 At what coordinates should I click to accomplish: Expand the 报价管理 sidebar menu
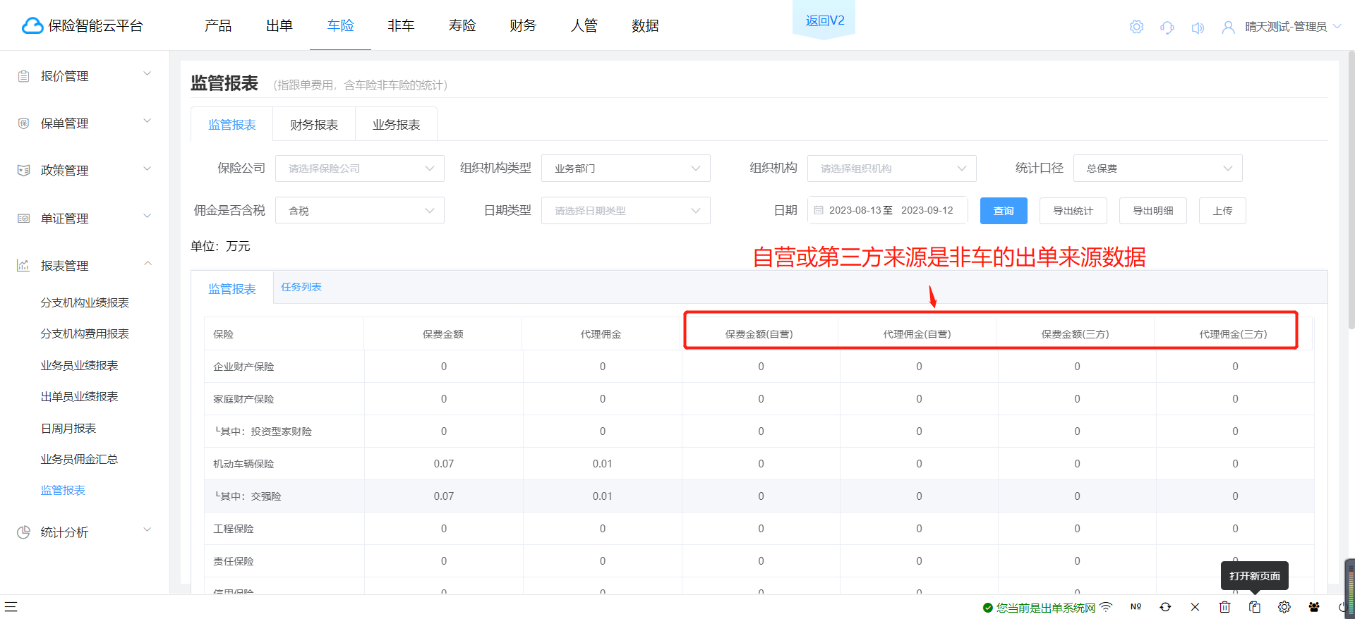click(x=147, y=73)
